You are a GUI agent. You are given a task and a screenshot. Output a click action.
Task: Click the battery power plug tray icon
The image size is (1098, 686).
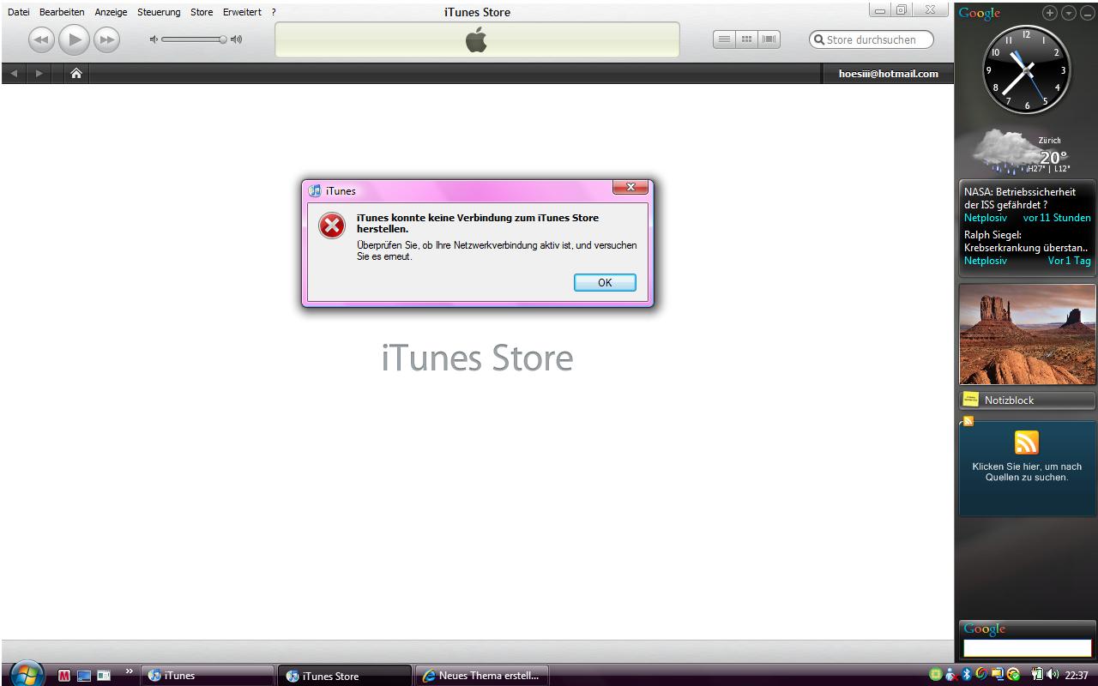click(x=1036, y=675)
